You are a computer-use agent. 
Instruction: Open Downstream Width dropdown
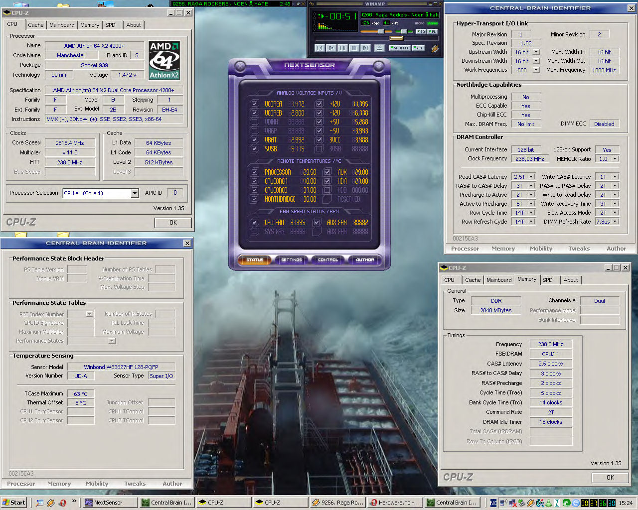[536, 61]
